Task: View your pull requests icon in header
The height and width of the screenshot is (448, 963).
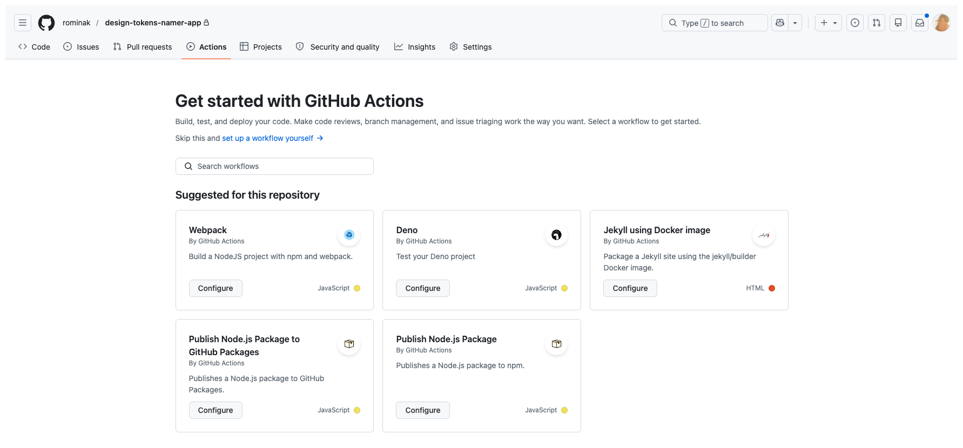Action: coord(877,23)
